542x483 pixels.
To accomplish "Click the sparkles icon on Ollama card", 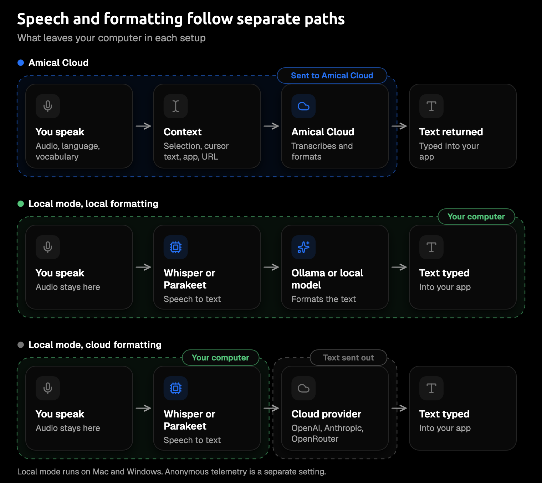I will pos(303,247).
